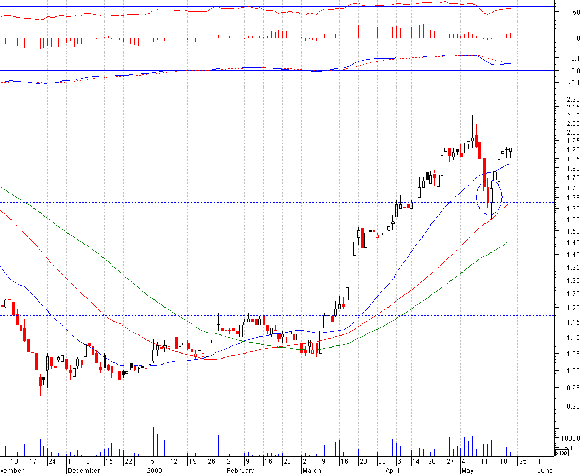582x474 pixels.
Task: Click the 17 date label in November
Action: [32, 461]
